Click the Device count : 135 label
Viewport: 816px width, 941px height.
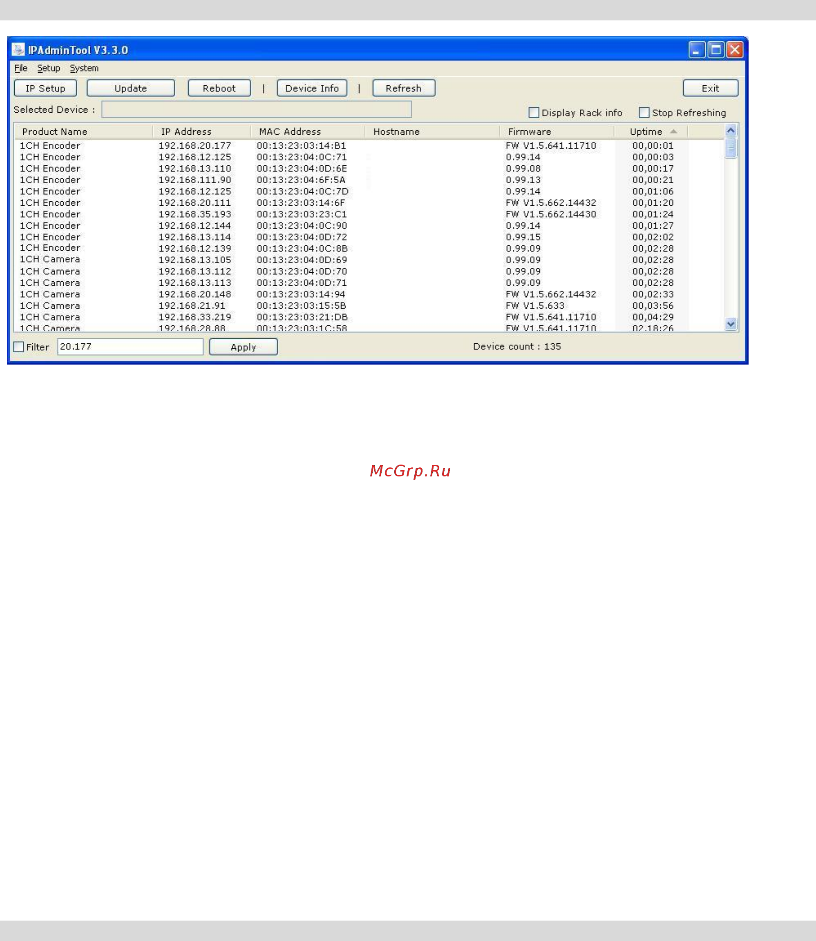(517, 346)
